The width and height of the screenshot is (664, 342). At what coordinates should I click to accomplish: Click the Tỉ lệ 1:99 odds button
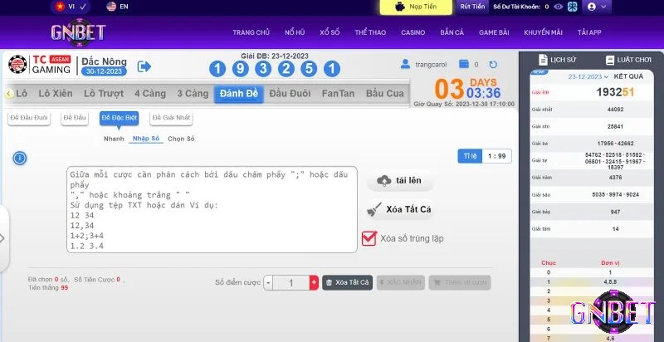click(x=485, y=156)
